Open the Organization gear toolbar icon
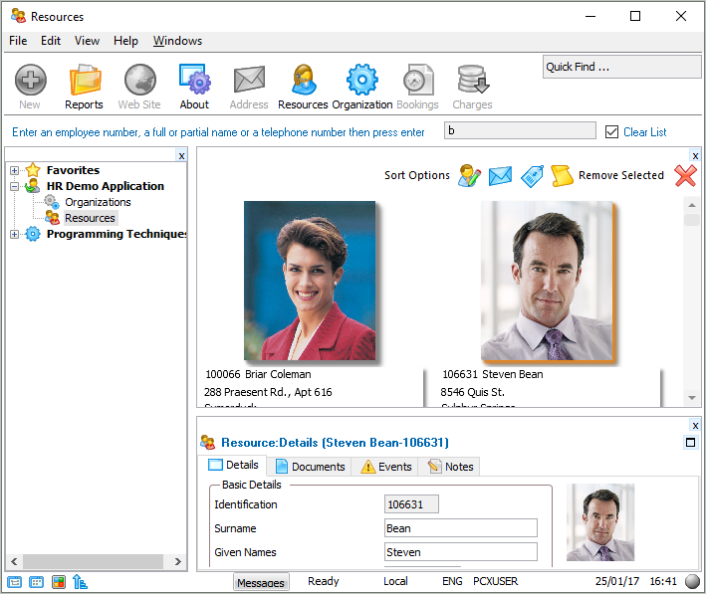The width and height of the screenshot is (706, 594). tap(362, 80)
